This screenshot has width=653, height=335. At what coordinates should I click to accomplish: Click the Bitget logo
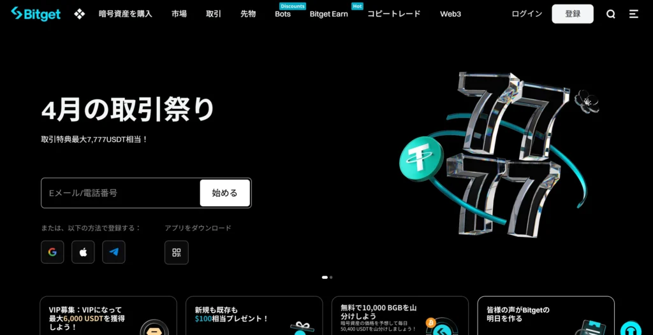(36, 14)
